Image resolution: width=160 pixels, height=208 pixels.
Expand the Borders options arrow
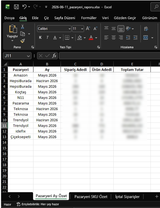pyautogui.click(x=72, y=38)
